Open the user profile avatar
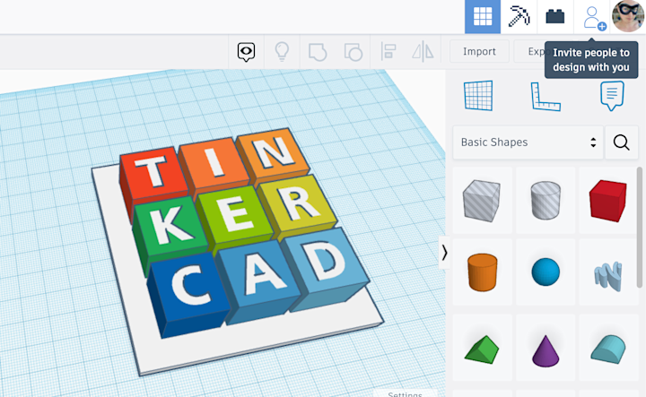The width and height of the screenshot is (646, 397). [x=628, y=16]
